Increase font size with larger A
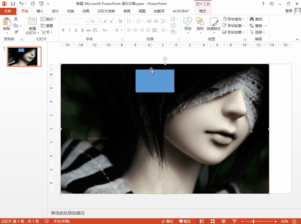 105,22
